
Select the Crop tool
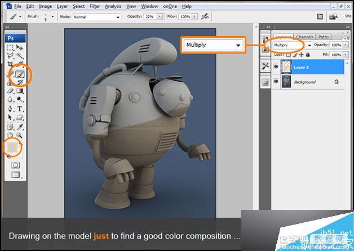10,64
